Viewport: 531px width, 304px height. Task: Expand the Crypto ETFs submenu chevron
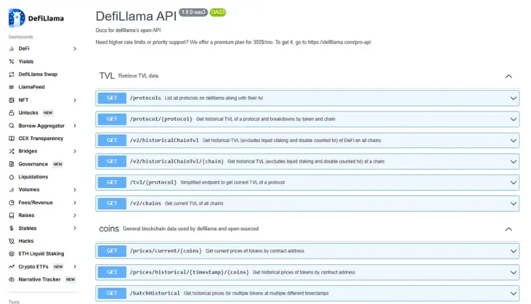click(75, 267)
